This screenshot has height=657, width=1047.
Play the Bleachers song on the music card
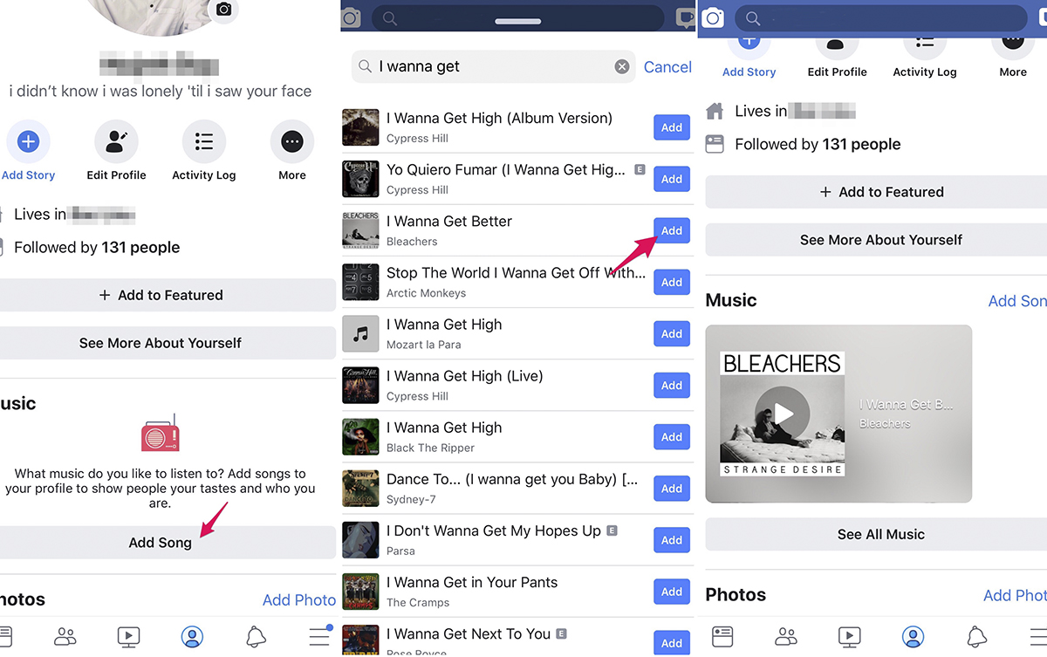784,414
